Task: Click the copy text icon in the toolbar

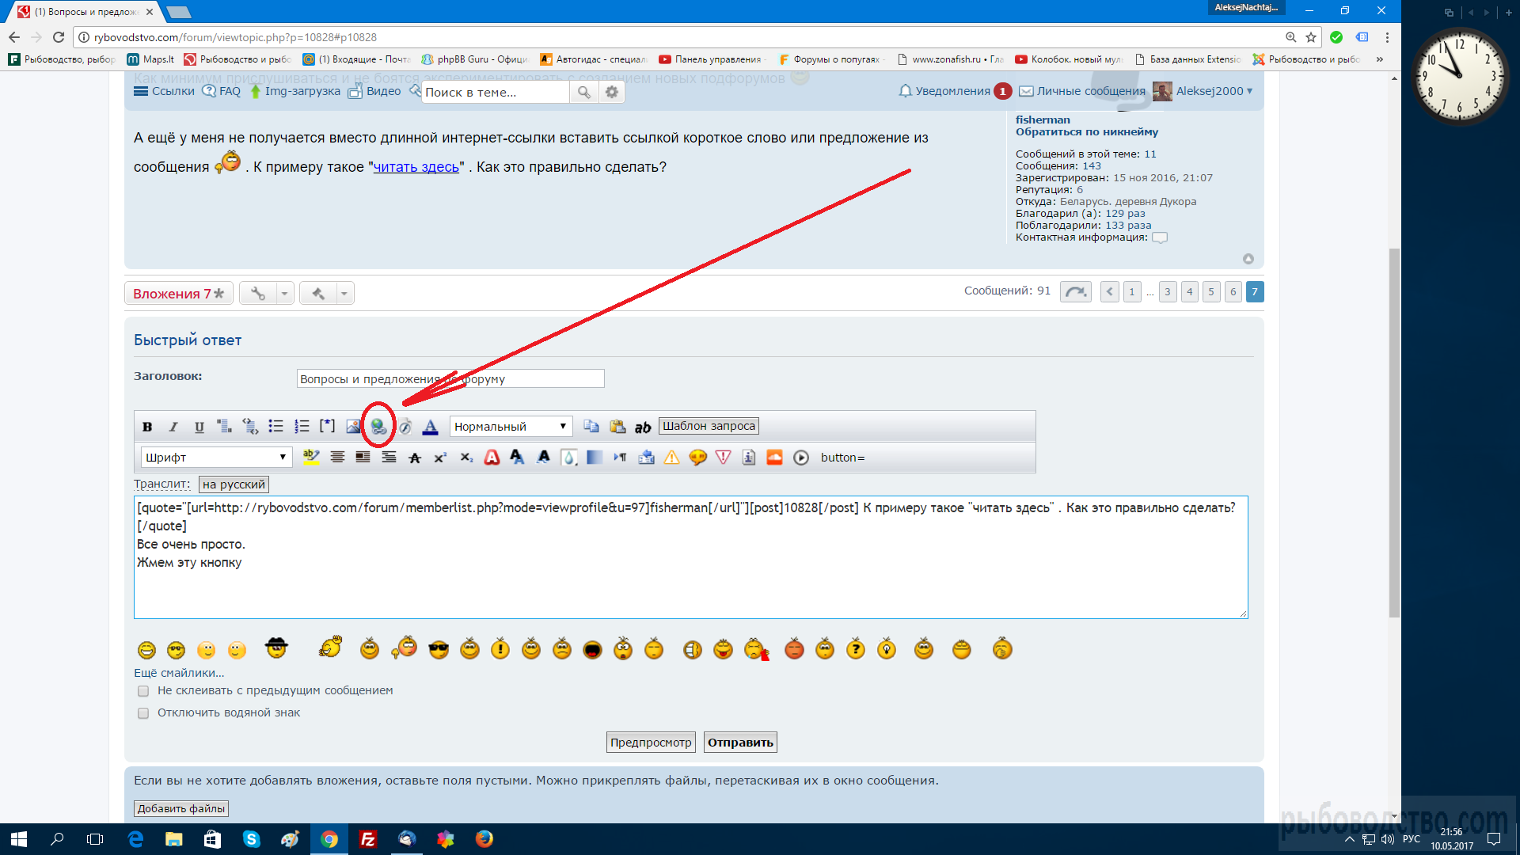Action: [591, 427]
